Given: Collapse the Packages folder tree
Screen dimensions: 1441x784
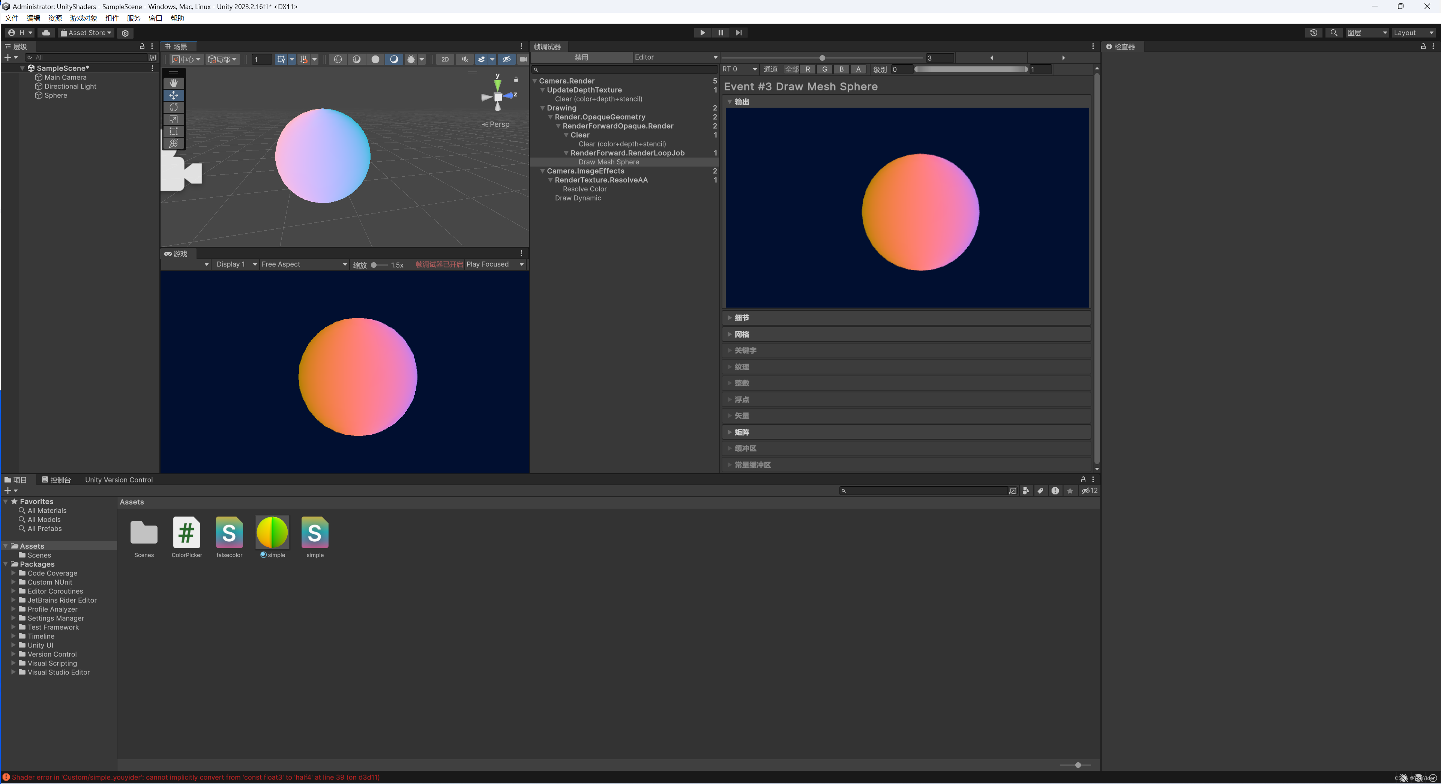Looking at the screenshot, I should (6, 564).
